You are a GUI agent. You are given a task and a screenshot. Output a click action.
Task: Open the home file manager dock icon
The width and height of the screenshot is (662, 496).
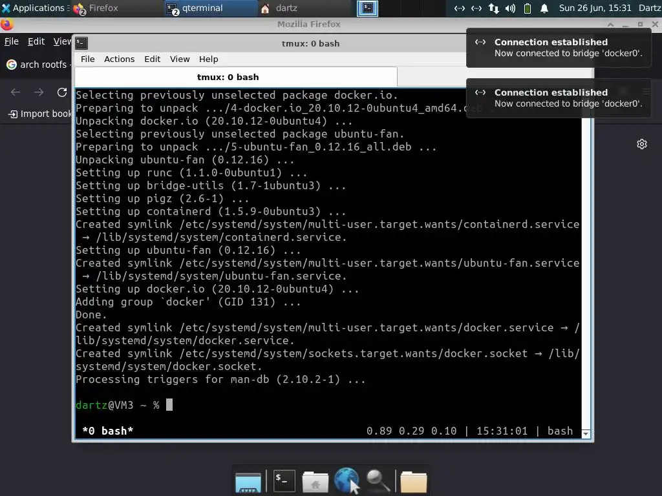tap(315, 481)
